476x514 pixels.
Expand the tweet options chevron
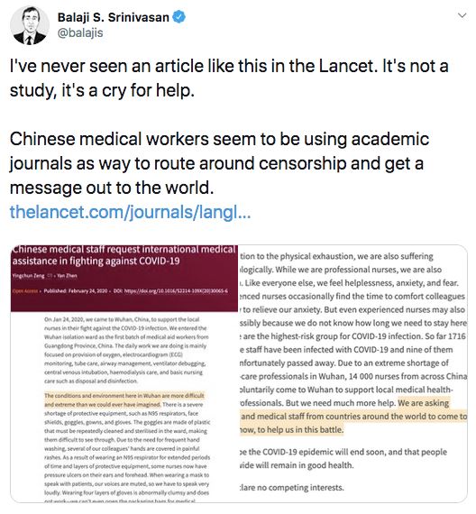click(462, 15)
